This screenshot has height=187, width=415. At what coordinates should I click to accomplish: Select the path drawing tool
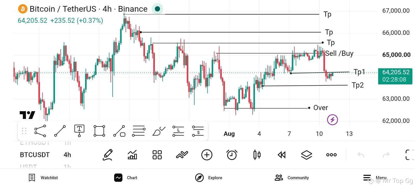coord(40,131)
